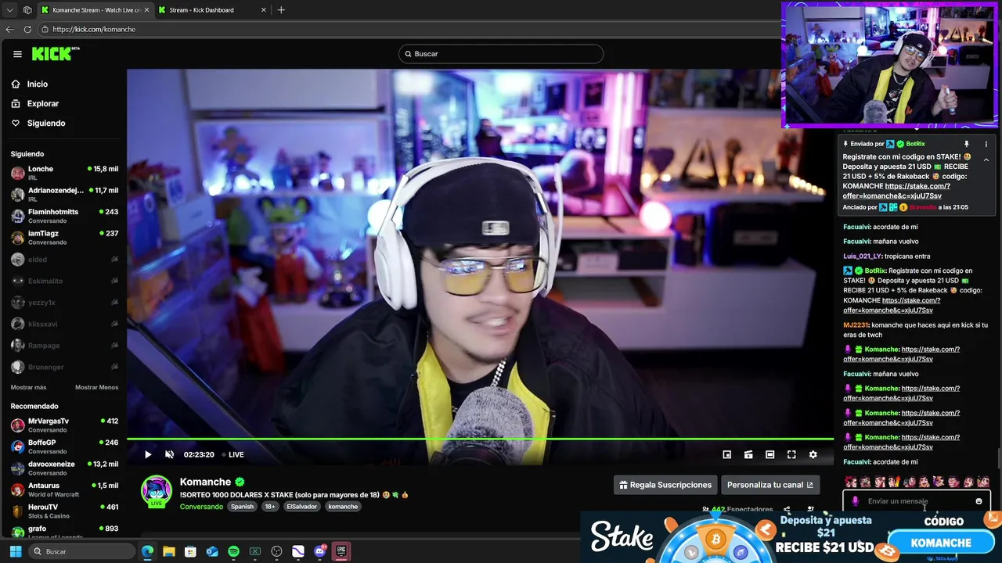Viewport: 1002px width, 563px height.
Task: Seek on the green video progress bar
Action: (x=480, y=439)
